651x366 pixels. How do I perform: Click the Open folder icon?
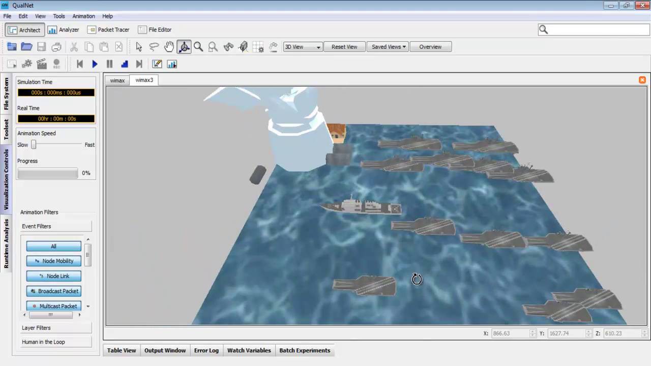(27, 47)
